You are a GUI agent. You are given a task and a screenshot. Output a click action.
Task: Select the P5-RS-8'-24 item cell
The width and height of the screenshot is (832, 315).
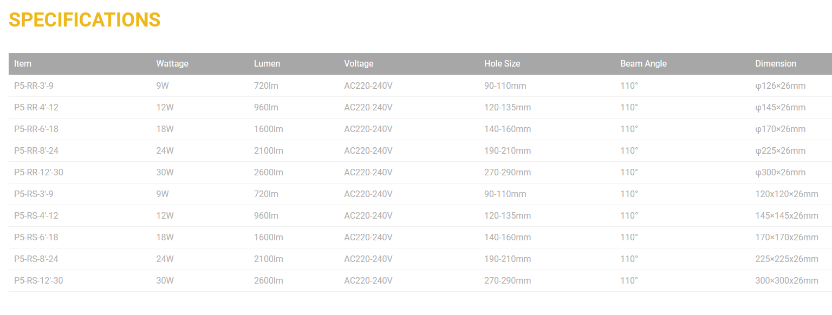pos(36,259)
